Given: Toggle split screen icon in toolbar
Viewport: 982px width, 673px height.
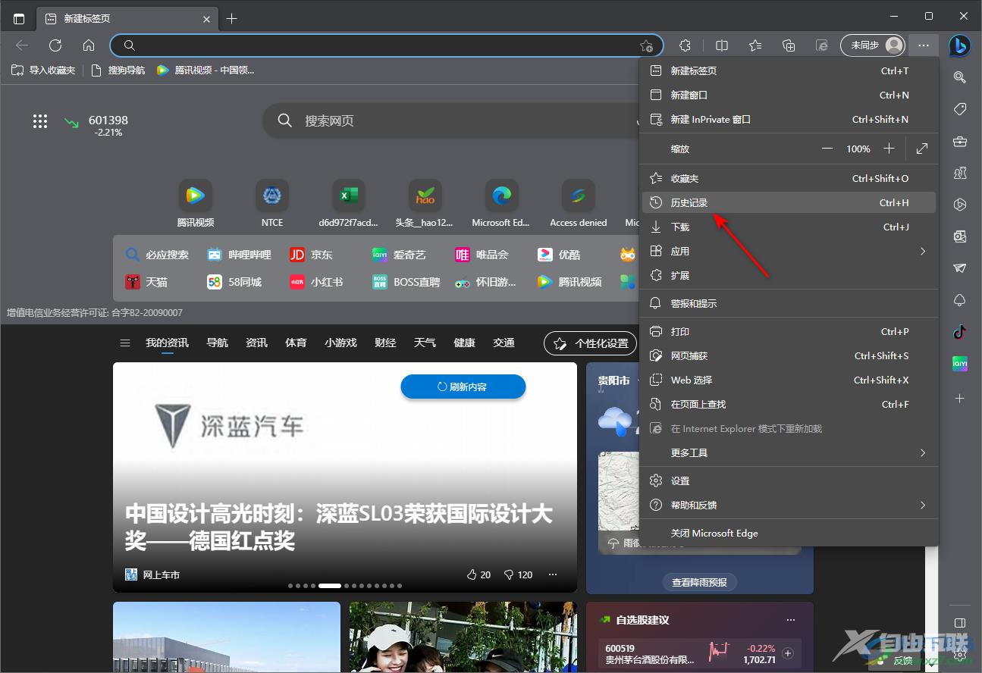Looking at the screenshot, I should (x=722, y=45).
